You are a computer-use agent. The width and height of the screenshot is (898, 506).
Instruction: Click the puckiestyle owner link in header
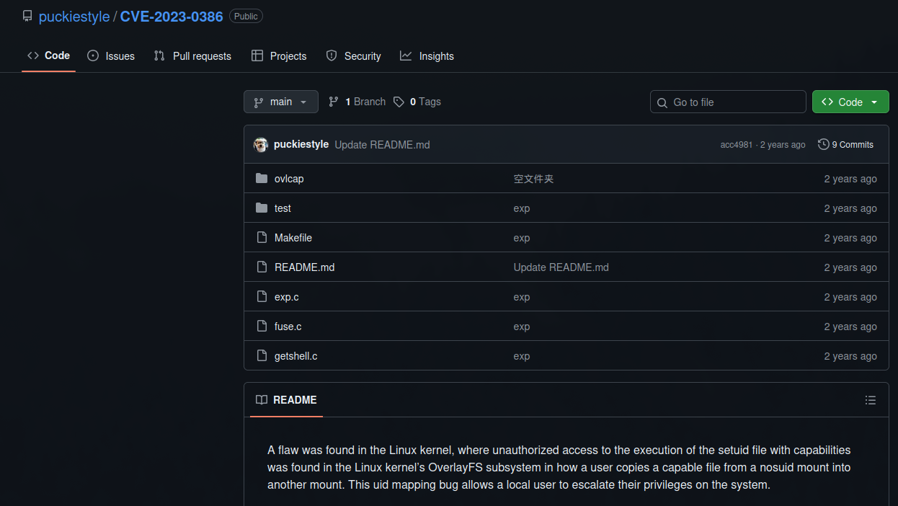pos(74,17)
